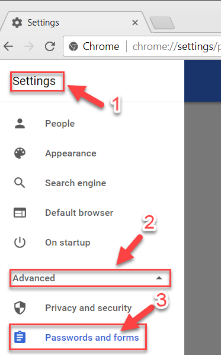Click the Chrome logo in address bar
221x355 pixels.
click(x=73, y=46)
